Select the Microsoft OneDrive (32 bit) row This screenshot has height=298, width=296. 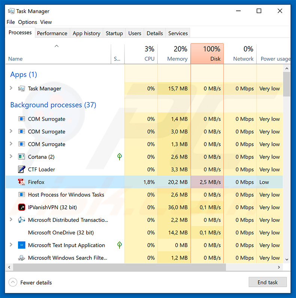144,233
